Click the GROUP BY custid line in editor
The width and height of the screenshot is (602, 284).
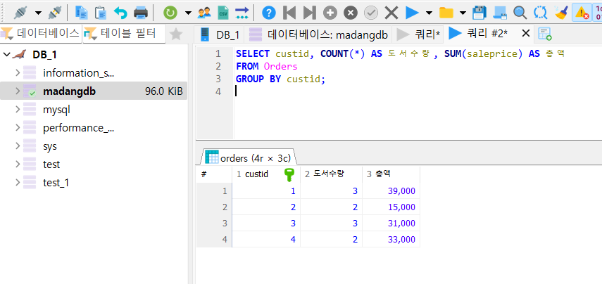point(281,79)
